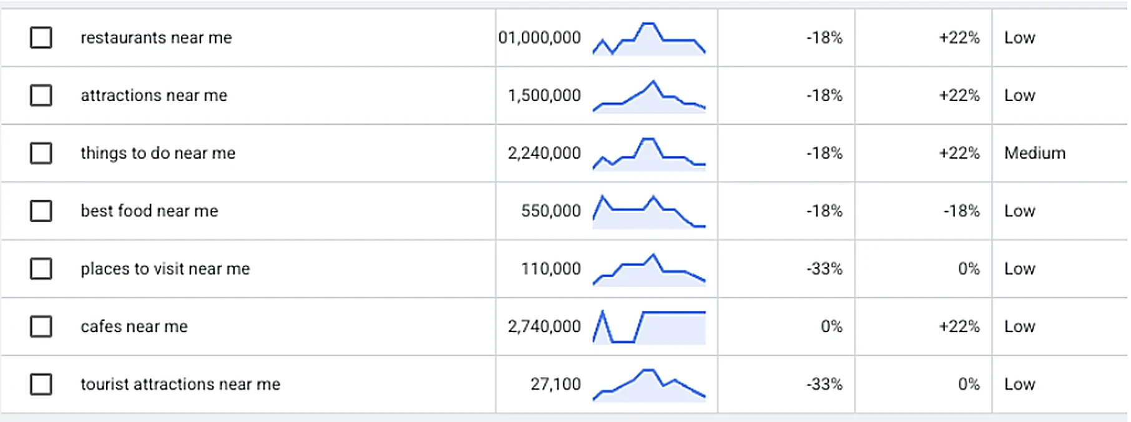
Task: Check the box for best food near me
Action: [x=41, y=211]
